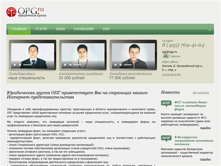Click the date badge beside the Белоруссия news
221x166 pixels.
(166, 139)
